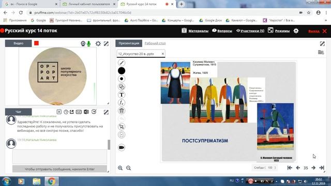Click the slide number 35 field
This screenshot has height=186, width=331.
306,168
